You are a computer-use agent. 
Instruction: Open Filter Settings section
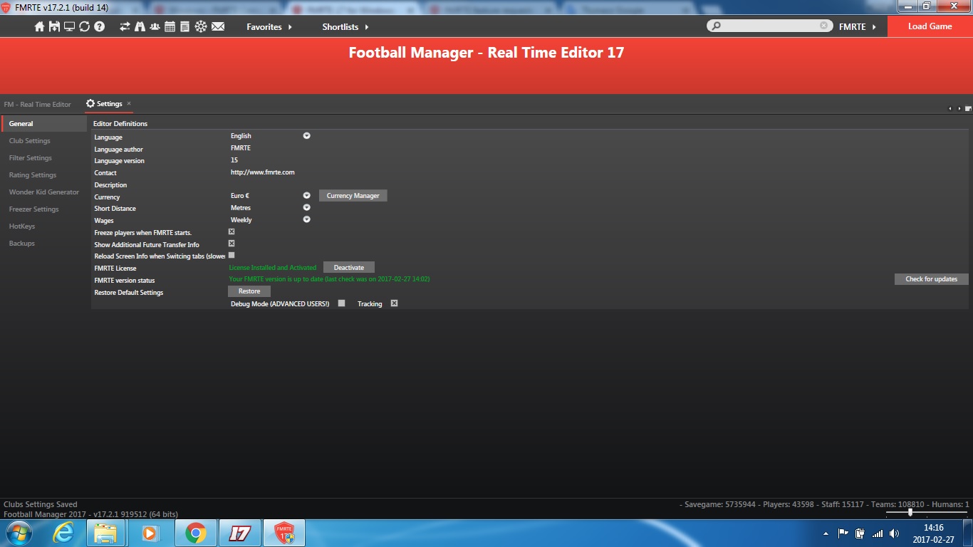pos(44,158)
